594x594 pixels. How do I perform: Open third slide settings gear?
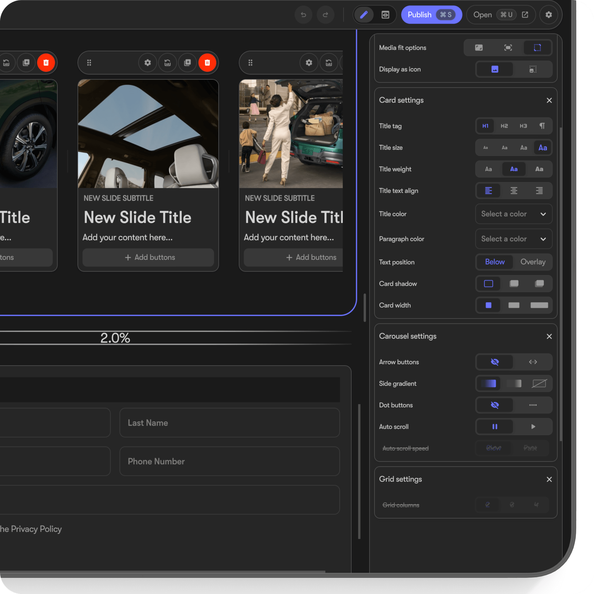coord(309,63)
